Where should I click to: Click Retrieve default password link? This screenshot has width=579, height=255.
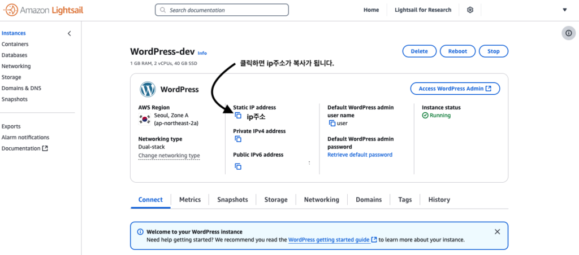360,155
